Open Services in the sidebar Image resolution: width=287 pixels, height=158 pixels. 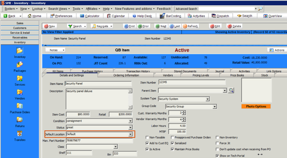coord(20,81)
